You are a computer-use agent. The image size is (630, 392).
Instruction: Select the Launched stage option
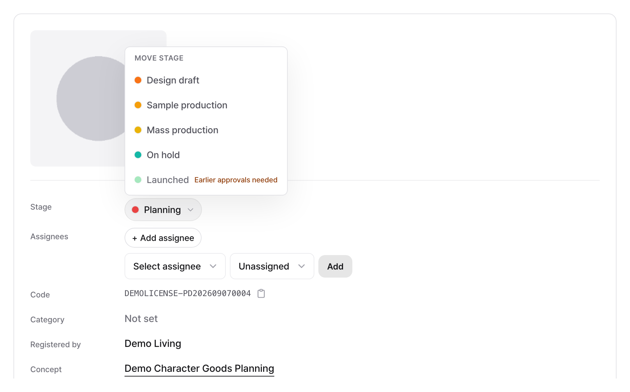[206, 180]
